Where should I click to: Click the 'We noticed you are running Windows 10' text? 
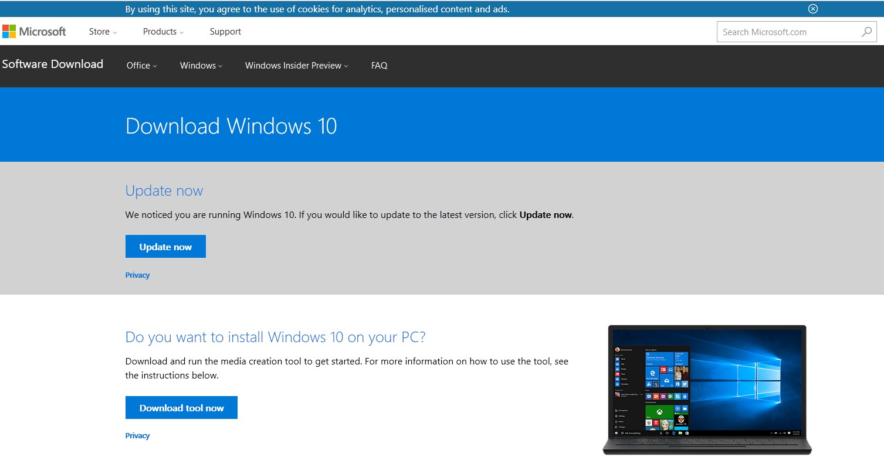click(x=349, y=215)
